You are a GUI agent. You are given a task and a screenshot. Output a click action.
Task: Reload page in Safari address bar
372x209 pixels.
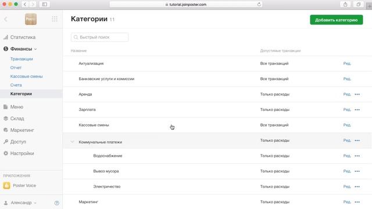click(259, 4)
